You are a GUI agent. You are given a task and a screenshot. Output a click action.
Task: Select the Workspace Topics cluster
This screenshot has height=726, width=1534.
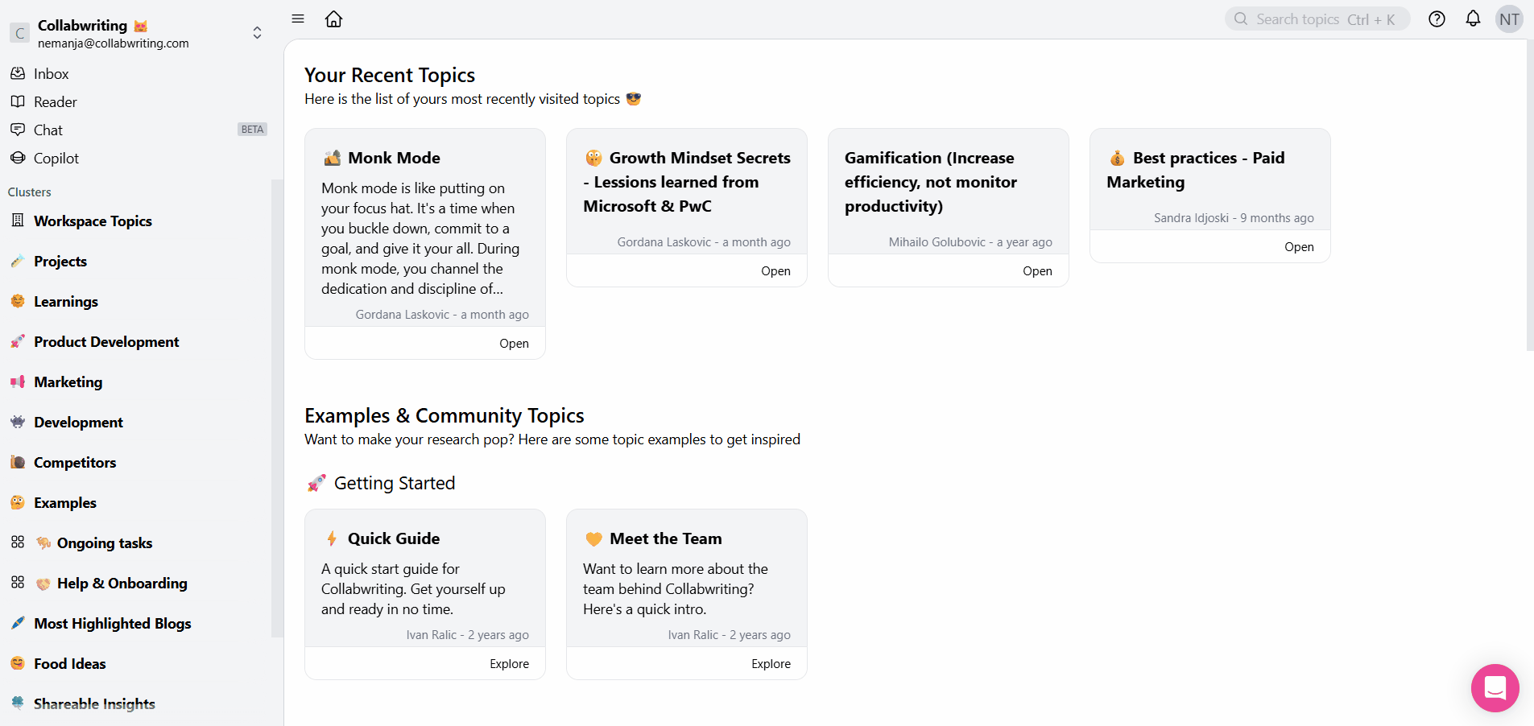[x=93, y=221]
